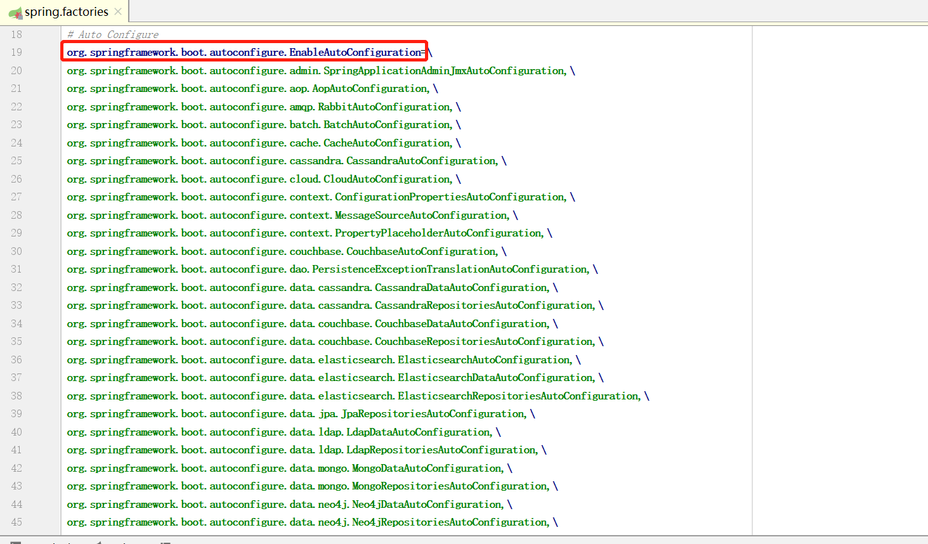
Task: Click the SpringApplicationAdminJmxAutoConfiguration entry
Action: click(x=321, y=70)
